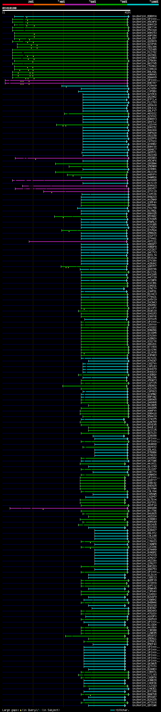
Task: Click the purple alignment bar for UniRef100_A9S8R3
Action: coord(72,158)
